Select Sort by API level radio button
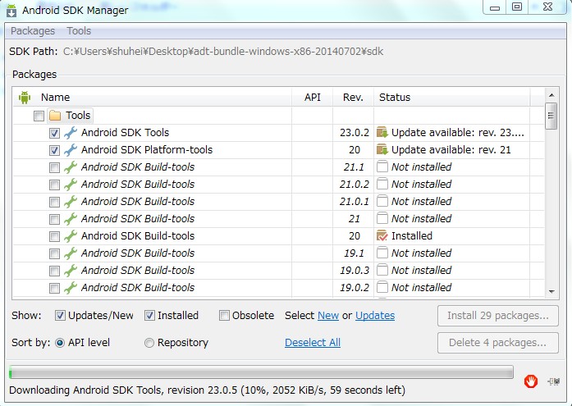Image resolution: width=572 pixels, height=406 pixels. tap(60, 343)
